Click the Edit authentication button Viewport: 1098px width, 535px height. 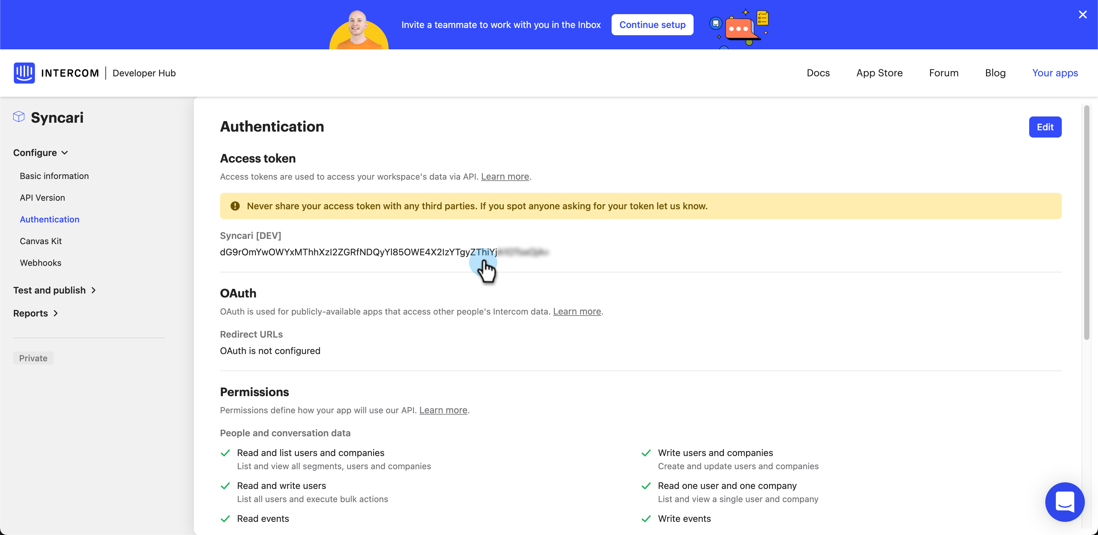tap(1045, 127)
